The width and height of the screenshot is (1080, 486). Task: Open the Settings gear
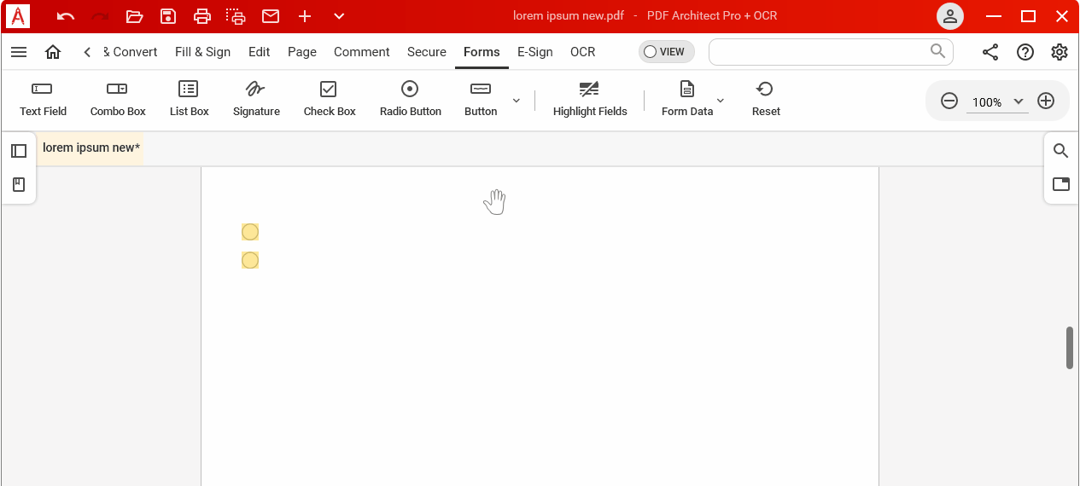[1060, 52]
